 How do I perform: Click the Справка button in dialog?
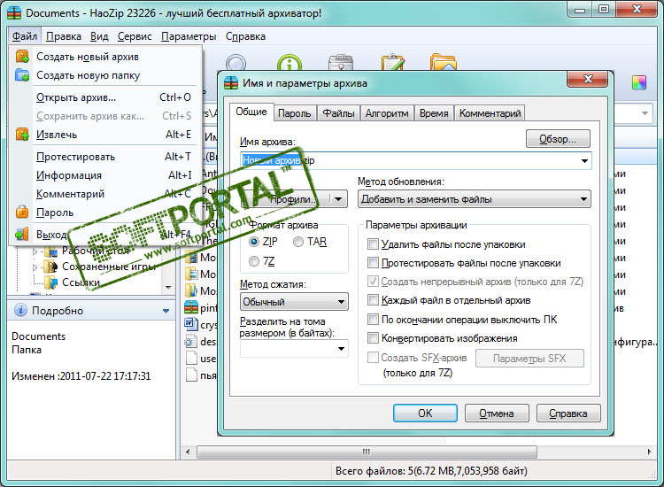click(x=567, y=414)
